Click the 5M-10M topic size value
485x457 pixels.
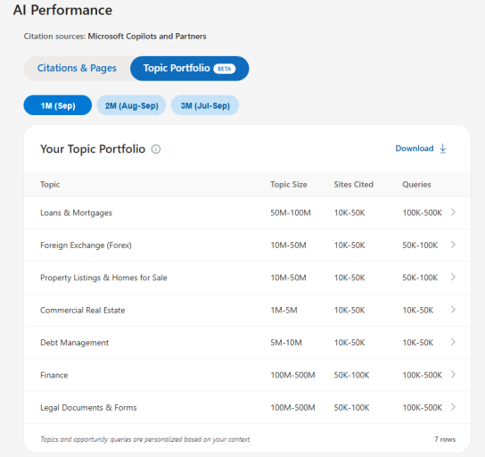[286, 343]
